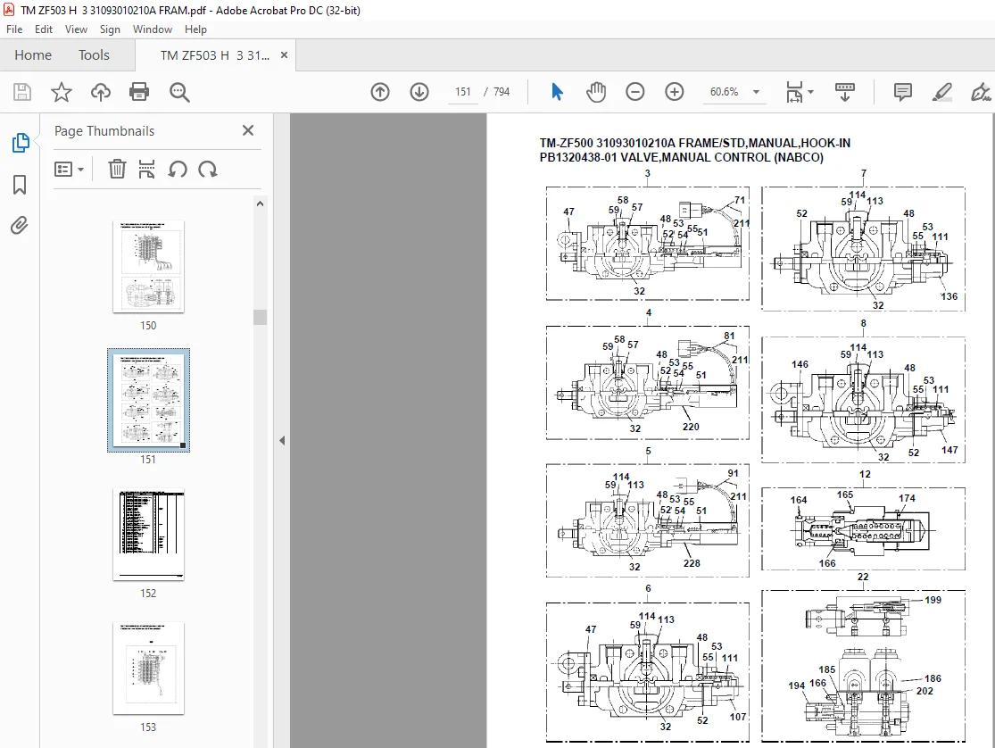Viewport: 995px width, 748px height.
Task: Add document to starred with star icon
Action: (x=62, y=92)
